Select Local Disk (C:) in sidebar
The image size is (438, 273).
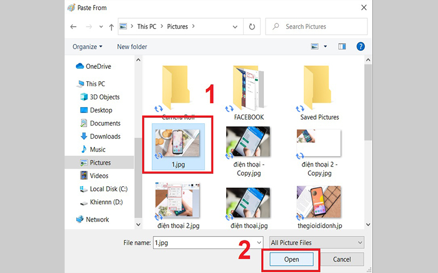coord(108,189)
